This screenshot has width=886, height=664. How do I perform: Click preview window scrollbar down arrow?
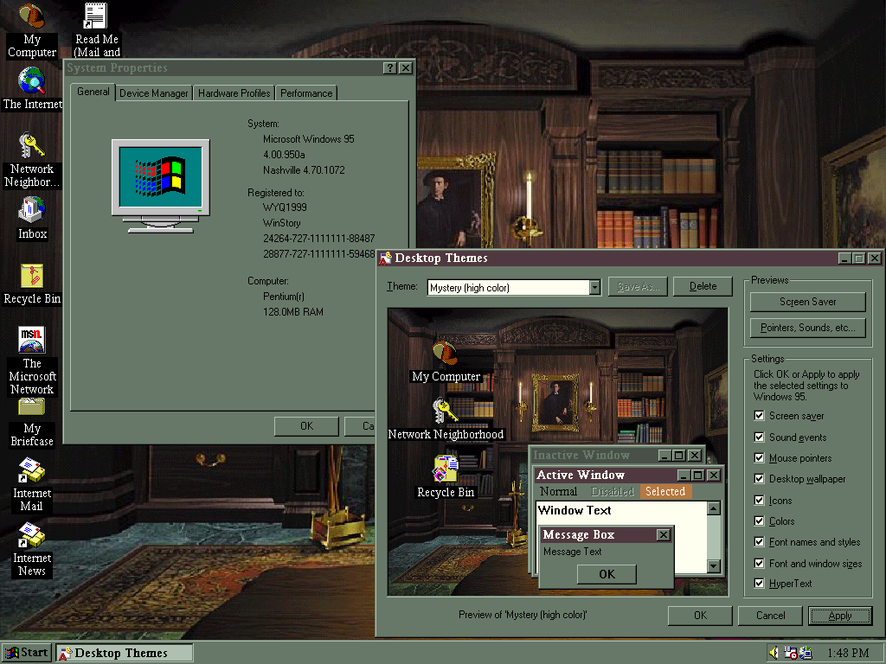tap(714, 565)
